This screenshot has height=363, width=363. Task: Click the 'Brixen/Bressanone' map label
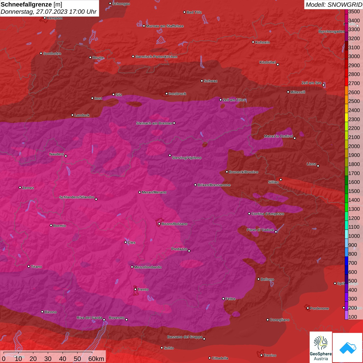(214, 185)
